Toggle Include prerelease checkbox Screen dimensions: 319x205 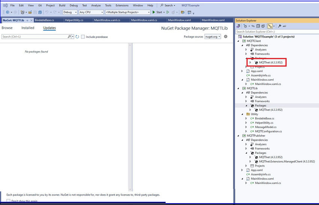(x=83, y=37)
